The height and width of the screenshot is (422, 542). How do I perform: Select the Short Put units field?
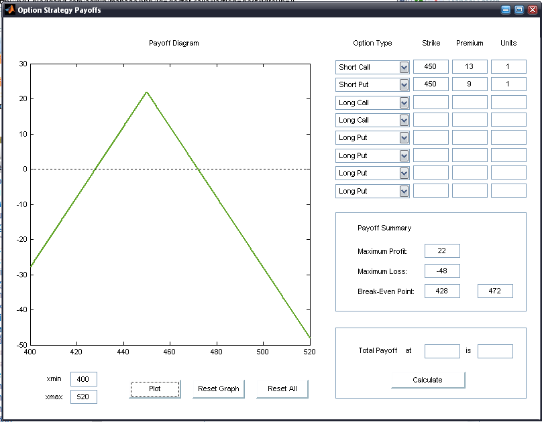[508, 84]
